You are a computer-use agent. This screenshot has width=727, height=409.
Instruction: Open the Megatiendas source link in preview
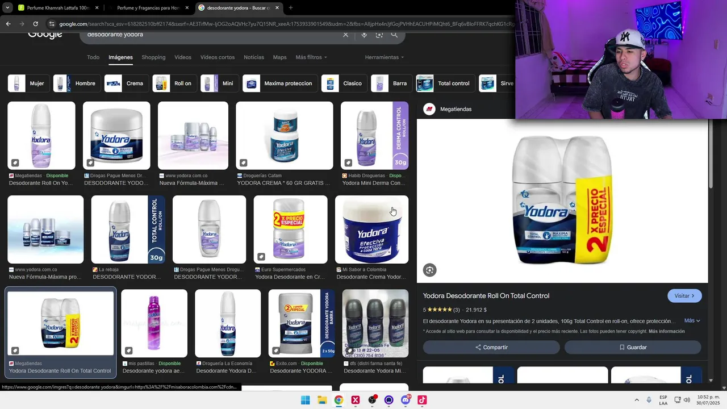[448, 109]
